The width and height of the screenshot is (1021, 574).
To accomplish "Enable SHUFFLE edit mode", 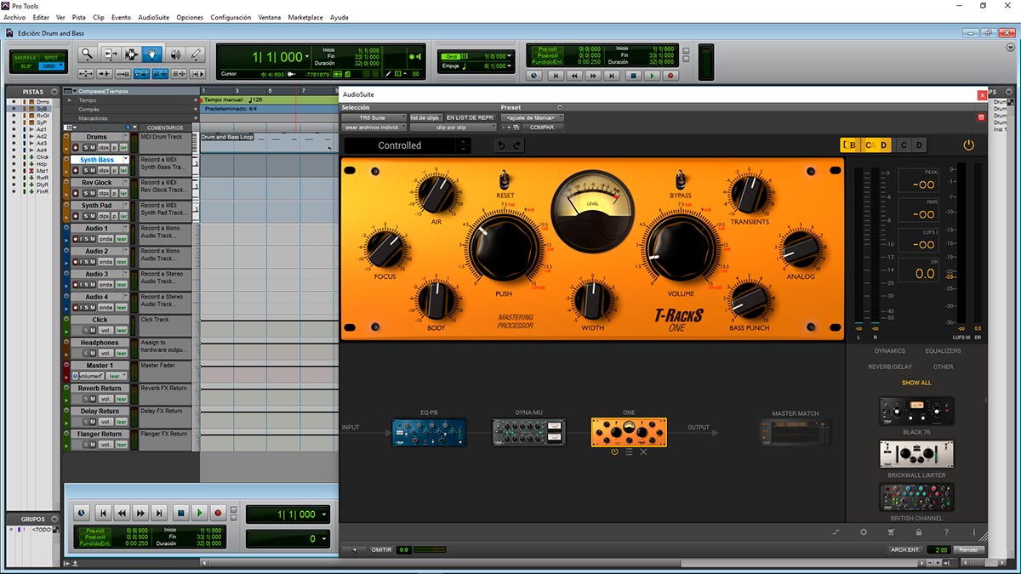I will coord(26,56).
